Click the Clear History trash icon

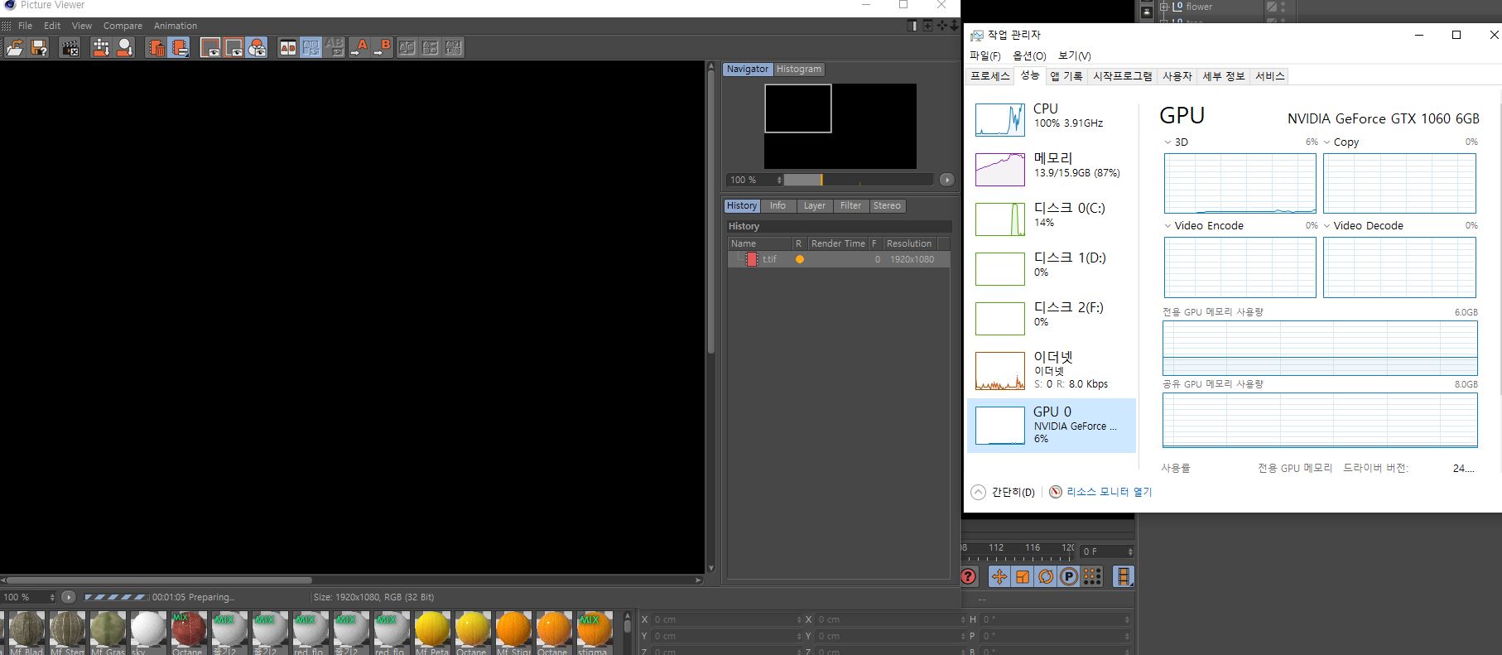(156, 48)
